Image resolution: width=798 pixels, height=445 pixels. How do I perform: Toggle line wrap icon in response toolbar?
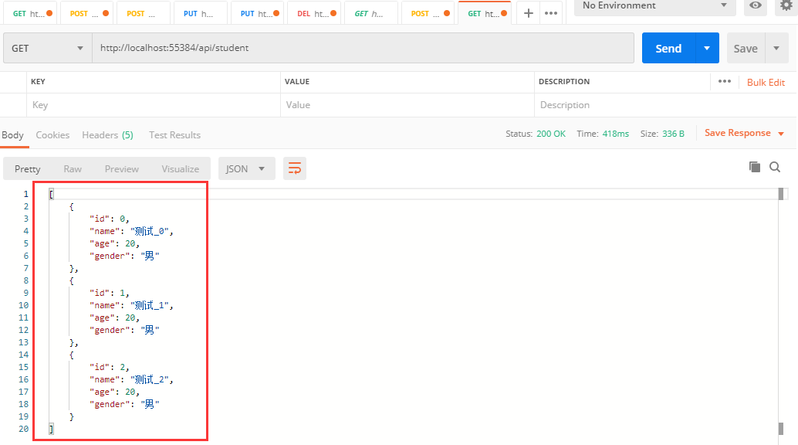(295, 168)
